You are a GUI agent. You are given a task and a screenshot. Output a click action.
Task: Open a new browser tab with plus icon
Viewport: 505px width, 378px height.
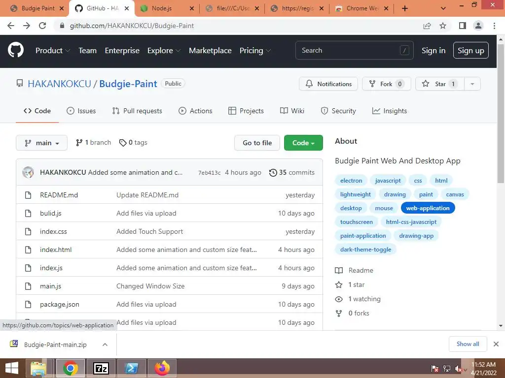[x=405, y=9]
